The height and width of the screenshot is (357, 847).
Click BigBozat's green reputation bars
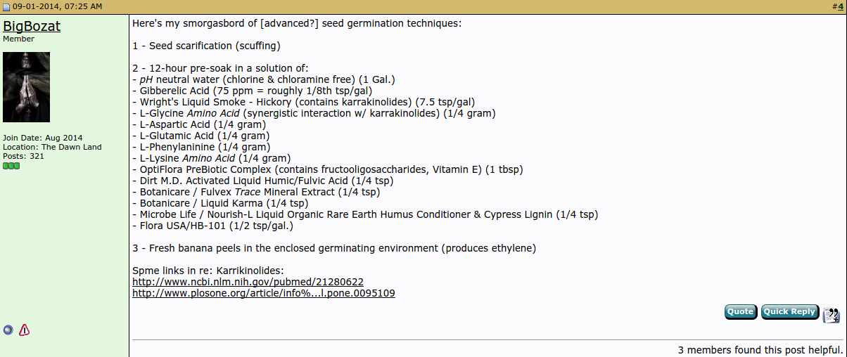pos(11,165)
